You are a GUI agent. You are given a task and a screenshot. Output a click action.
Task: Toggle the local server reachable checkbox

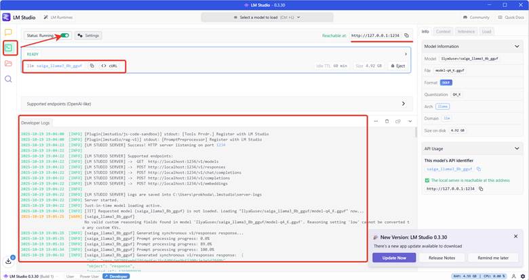pyautogui.click(x=427, y=181)
